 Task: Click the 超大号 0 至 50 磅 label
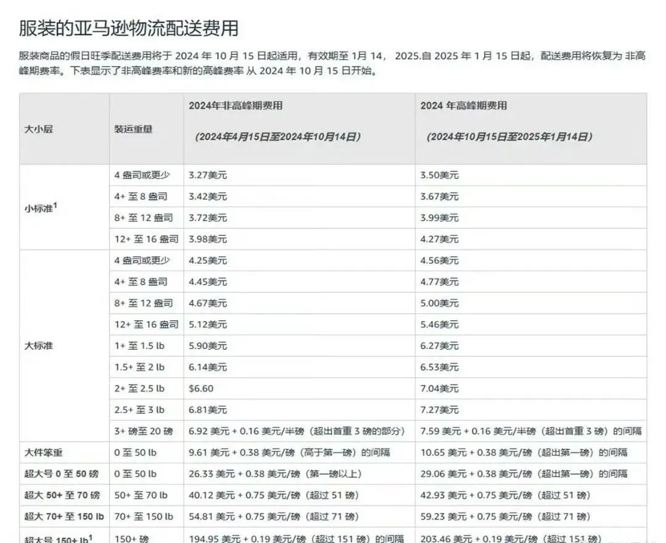(62, 474)
